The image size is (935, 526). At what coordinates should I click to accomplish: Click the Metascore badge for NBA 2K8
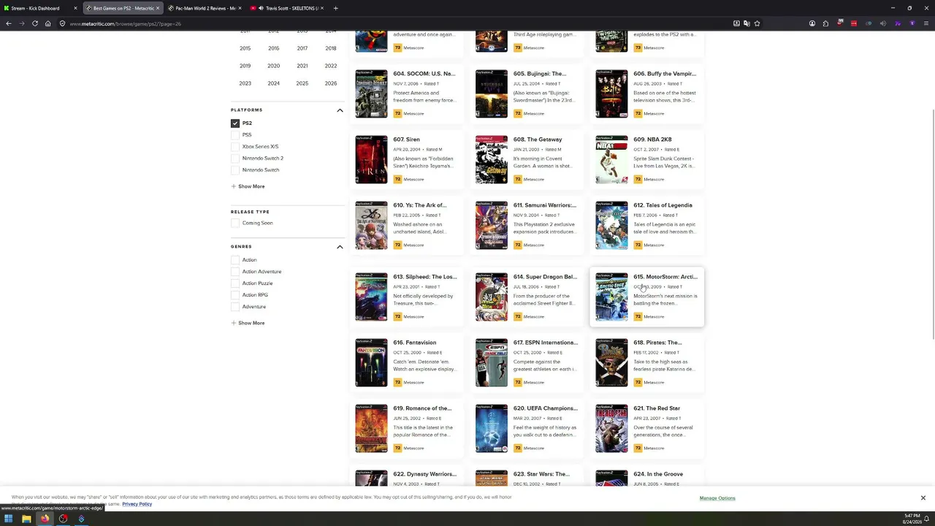(638, 179)
